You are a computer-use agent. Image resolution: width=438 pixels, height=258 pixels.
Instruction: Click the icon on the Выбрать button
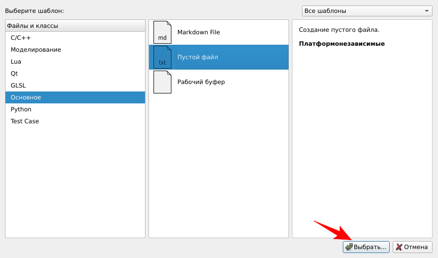click(349, 247)
